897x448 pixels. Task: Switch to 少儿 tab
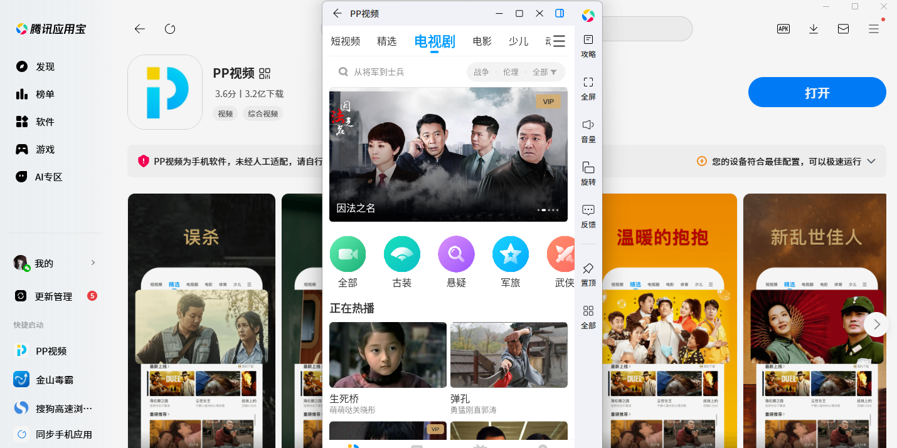tap(519, 41)
